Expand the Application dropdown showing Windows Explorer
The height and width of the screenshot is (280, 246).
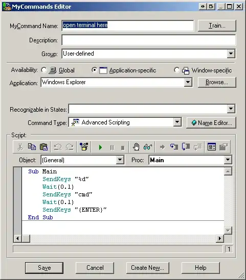point(188,82)
